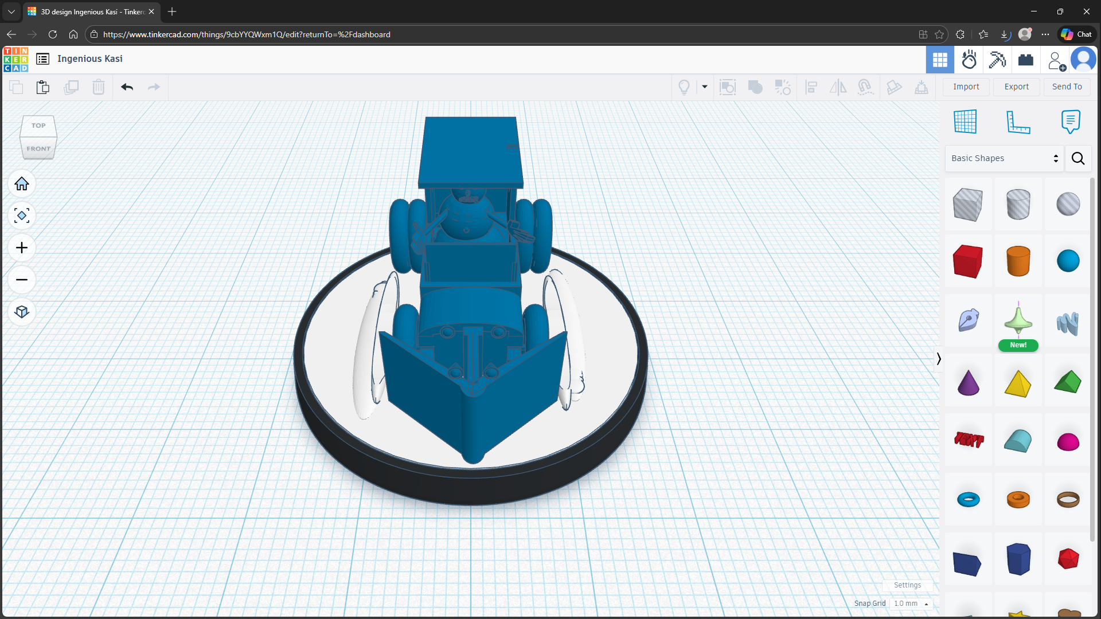1101x619 pixels.
Task: Collapse the shapes panel chevron
Action: (x=939, y=359)
